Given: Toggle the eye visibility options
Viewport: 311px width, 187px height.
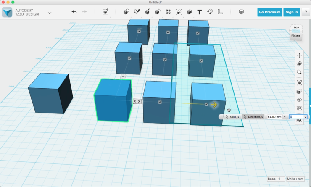Looking at the screenshot, I should pyautogui.click(x=299, y=100).
